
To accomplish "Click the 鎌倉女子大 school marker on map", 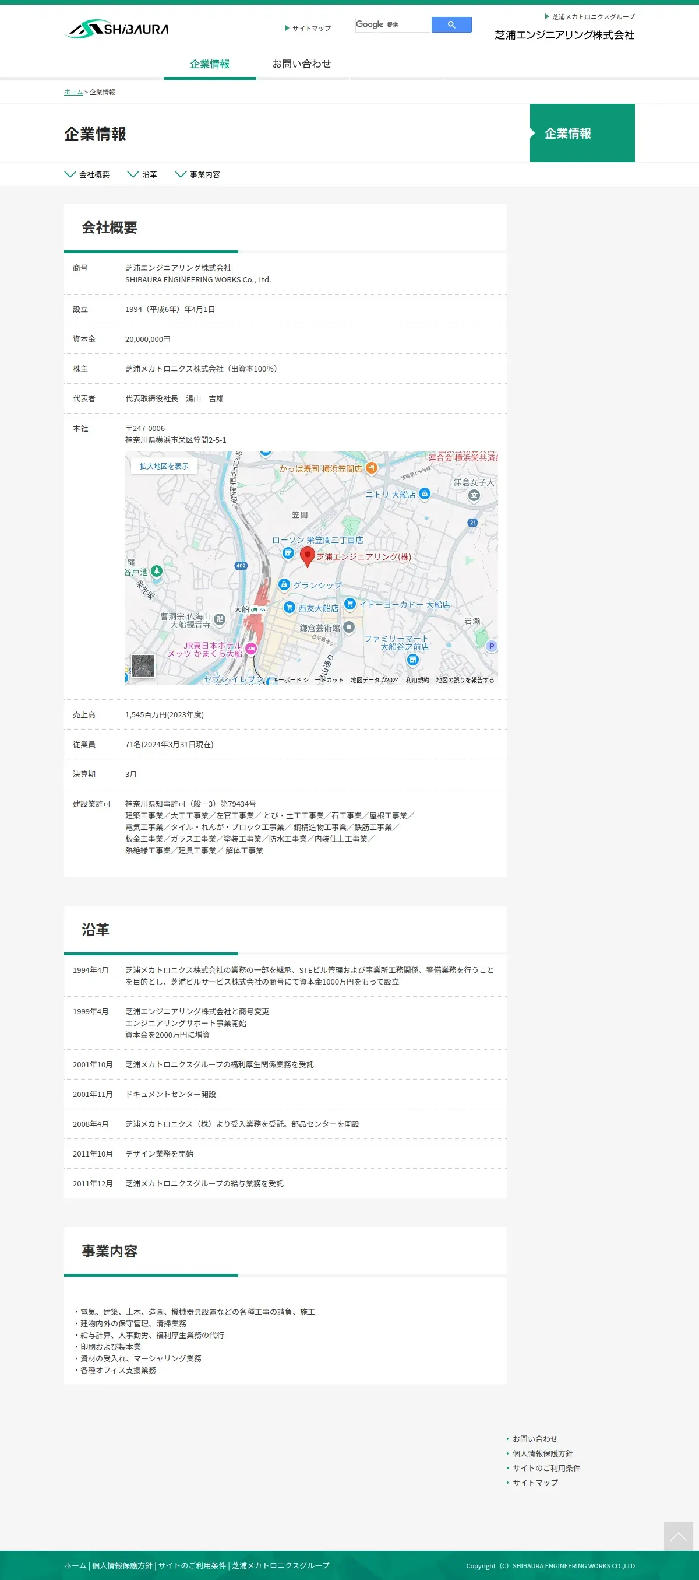I will tap(474, 495).
